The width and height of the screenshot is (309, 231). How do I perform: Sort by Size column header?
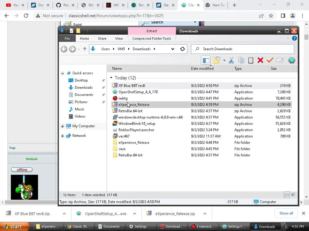pyautogui.click(x=273, y=69)
